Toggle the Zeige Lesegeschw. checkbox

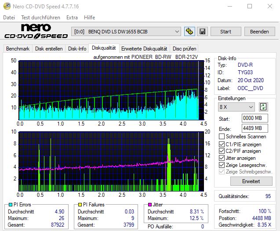pos(222,165)
